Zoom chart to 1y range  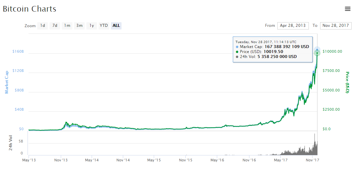point(92,26)
